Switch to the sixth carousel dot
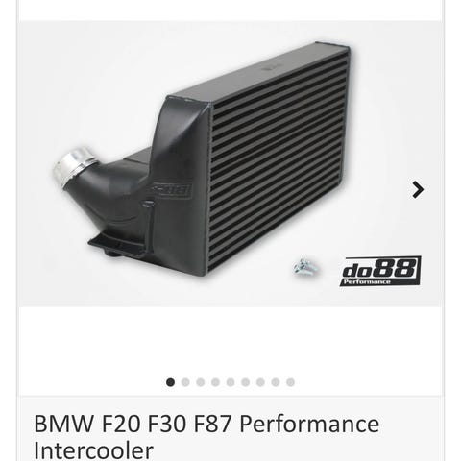 tap(246, 382)
